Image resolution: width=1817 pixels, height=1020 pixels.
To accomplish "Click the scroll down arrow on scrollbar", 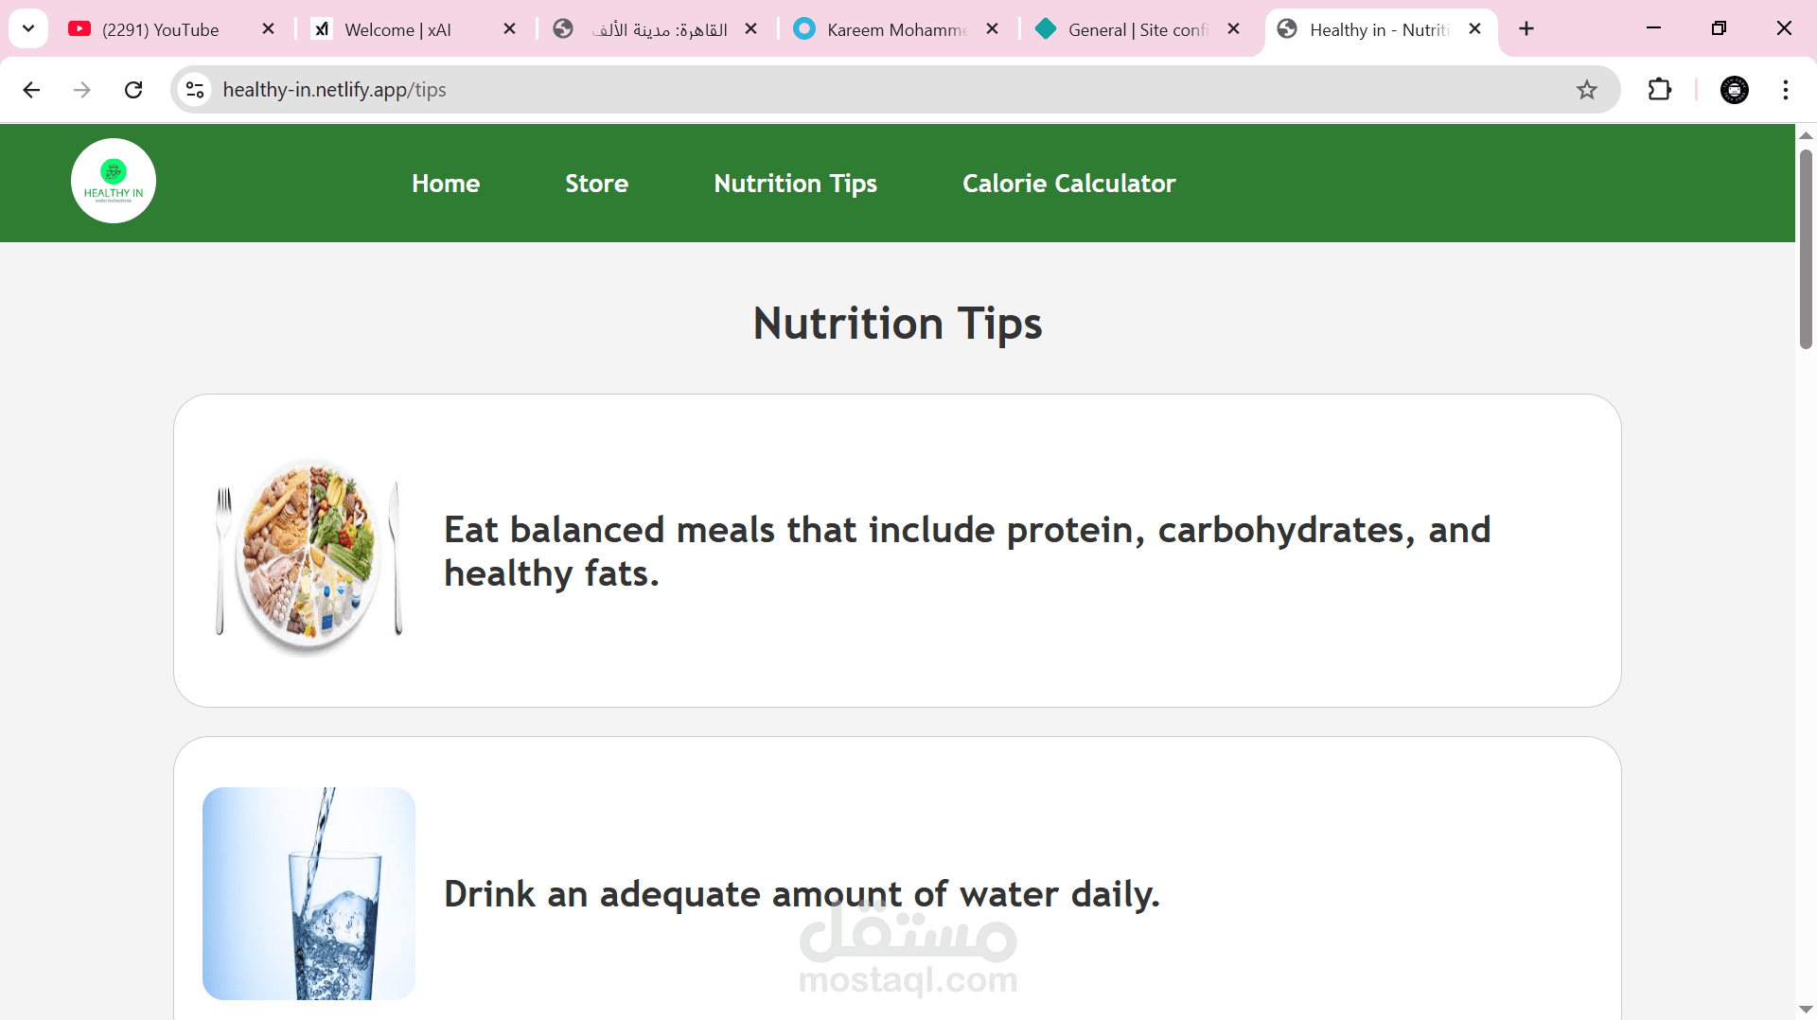I will [x=1806, y=1009].
